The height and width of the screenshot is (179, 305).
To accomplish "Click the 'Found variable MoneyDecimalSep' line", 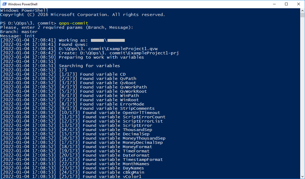I will (82, 143).
